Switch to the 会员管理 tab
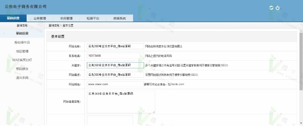Viewport: 303px width, 126px height. 66,18
